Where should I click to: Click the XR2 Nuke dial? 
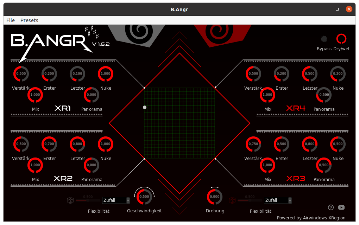(x=106, y=144)
